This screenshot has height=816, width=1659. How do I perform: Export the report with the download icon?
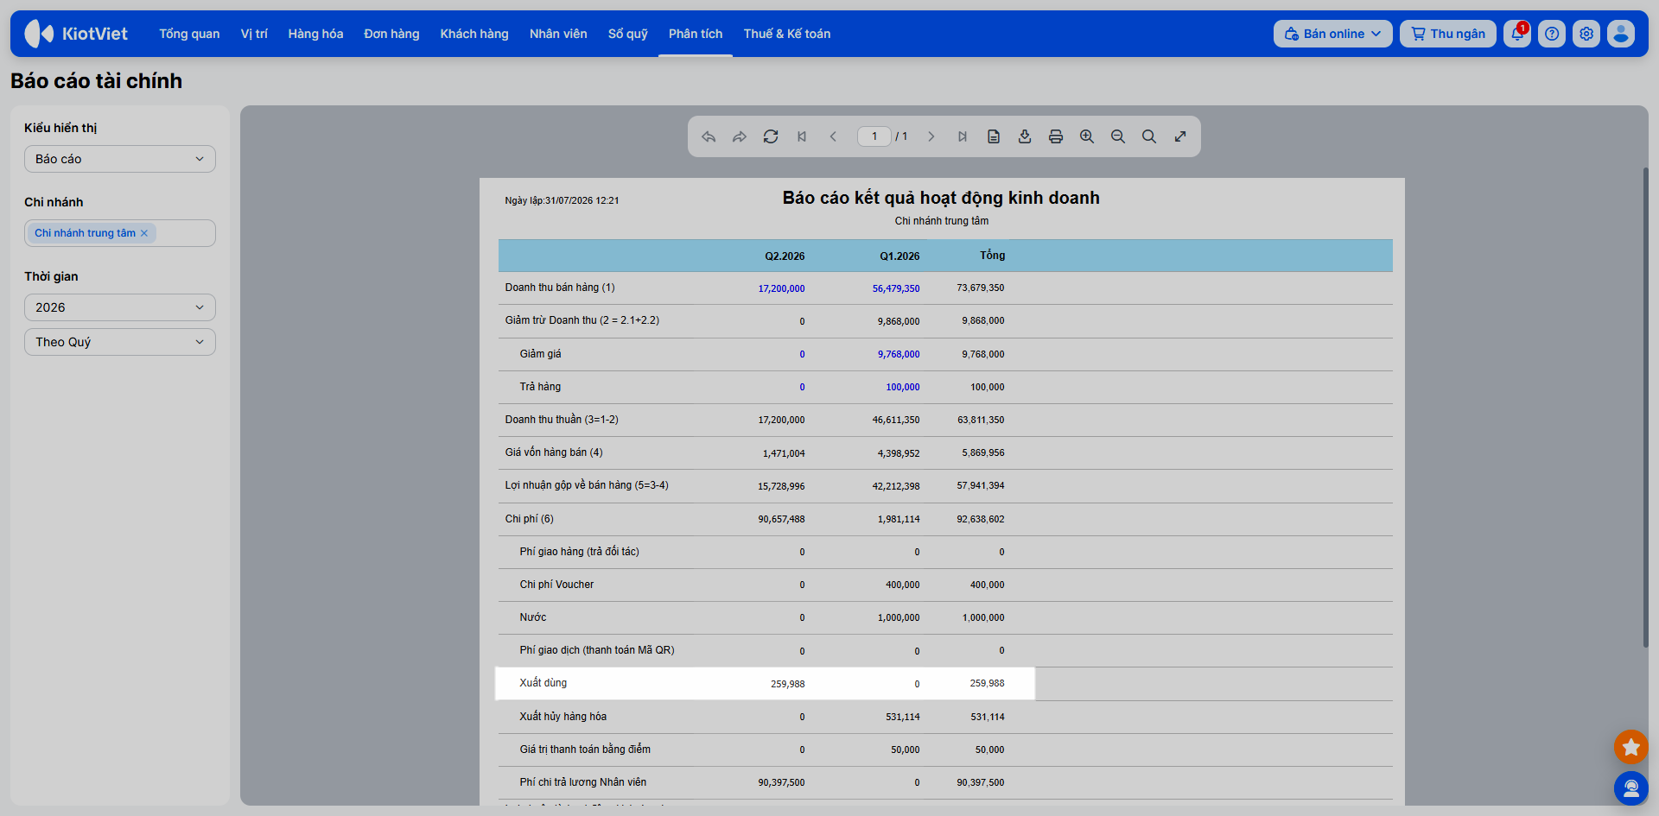pyautogui.click(x=1025, y=136)
